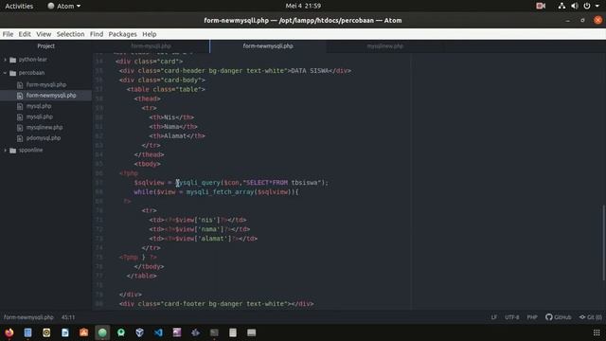Open Ubuntu Software orange bag icon
The image size is (606, 341).
[x=84, y=332]
